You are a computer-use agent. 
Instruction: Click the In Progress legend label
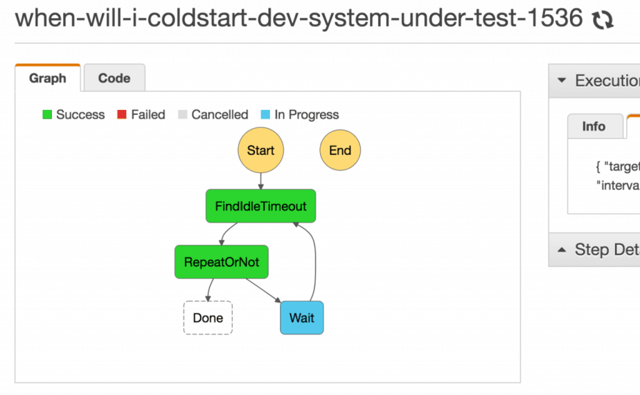click(307, 115)
